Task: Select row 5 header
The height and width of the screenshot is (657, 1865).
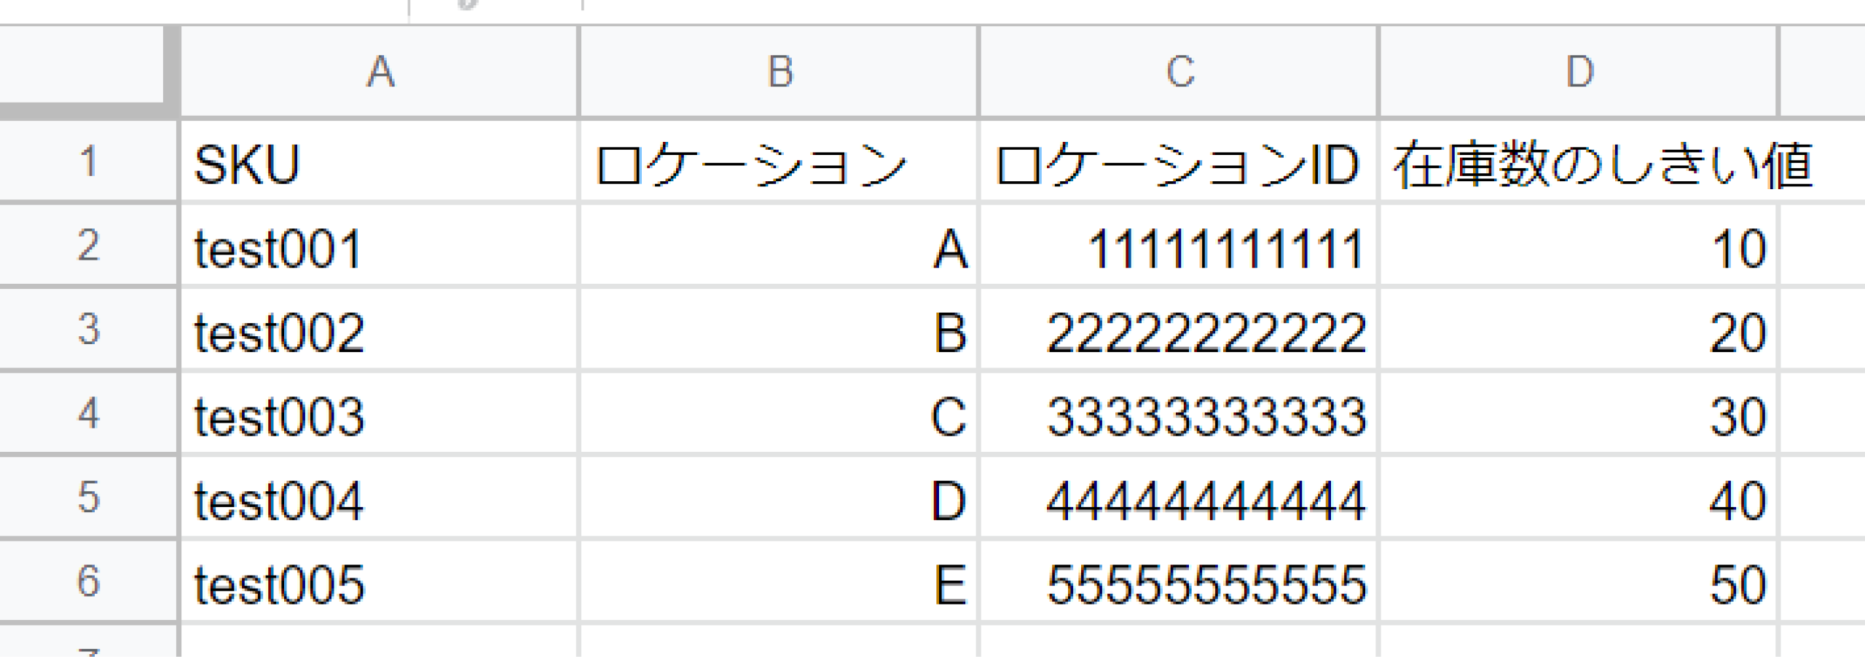Action: coord(87,498)
